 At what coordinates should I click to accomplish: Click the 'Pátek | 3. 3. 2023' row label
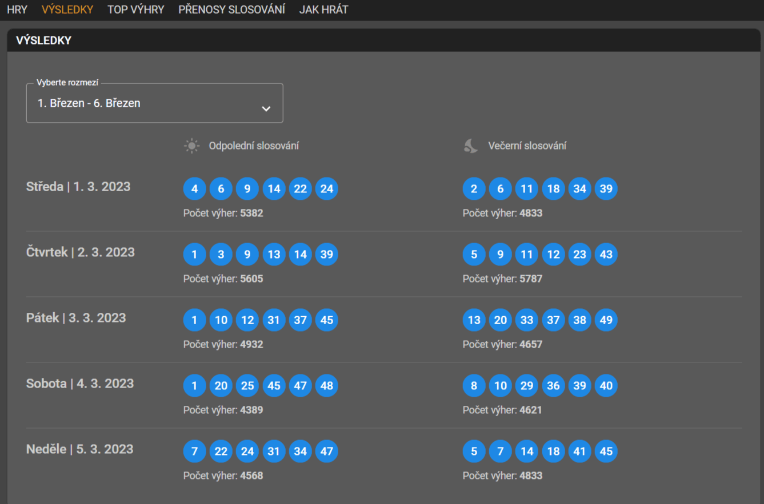point(76,318)
